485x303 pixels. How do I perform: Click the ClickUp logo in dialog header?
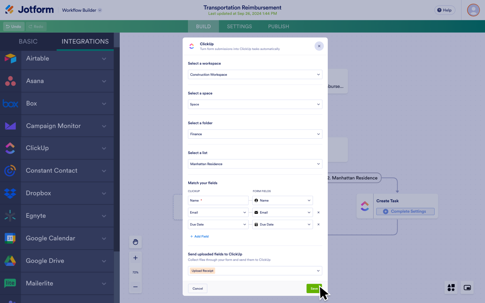coord(191,46)
